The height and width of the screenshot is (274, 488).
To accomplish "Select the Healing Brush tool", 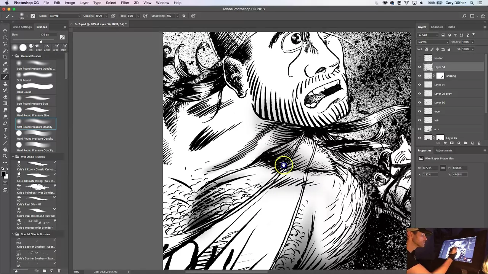I will pyautogui.click(x=5, y=70).
